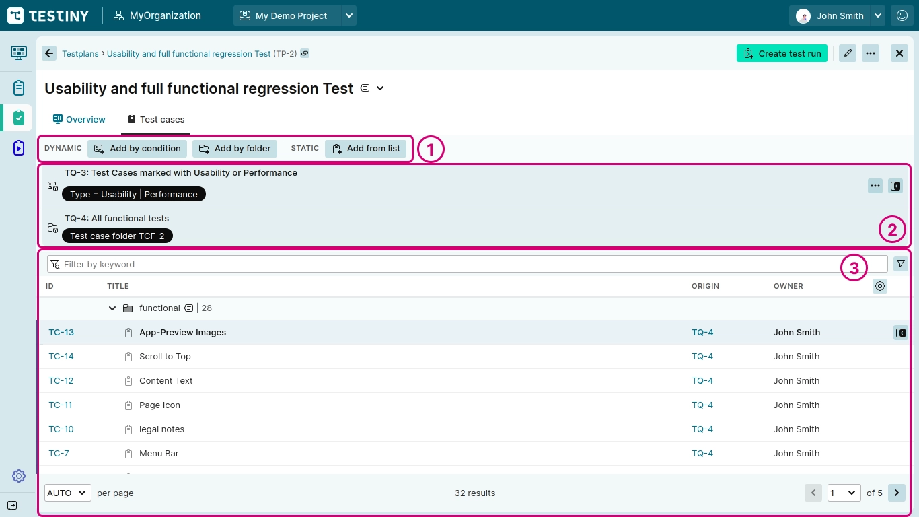
Task: Open test cases clipboard icon in sidebar
Action: click(x=19, y=88)
